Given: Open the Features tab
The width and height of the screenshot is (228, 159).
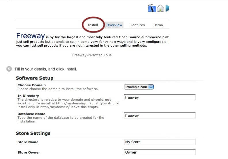Looking at the screenshot, I should pos(138,25).
